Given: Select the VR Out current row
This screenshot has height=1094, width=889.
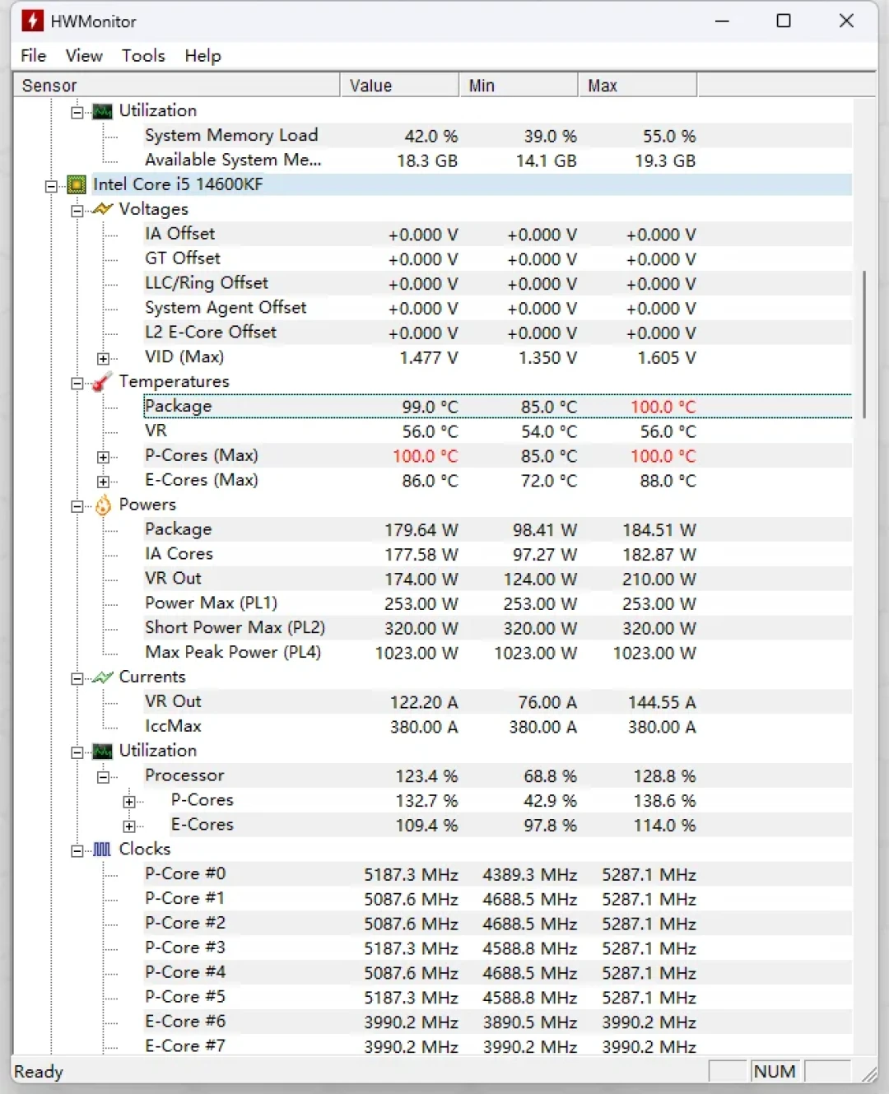Looking at the screenshot, I should click(x=498, y=702).
